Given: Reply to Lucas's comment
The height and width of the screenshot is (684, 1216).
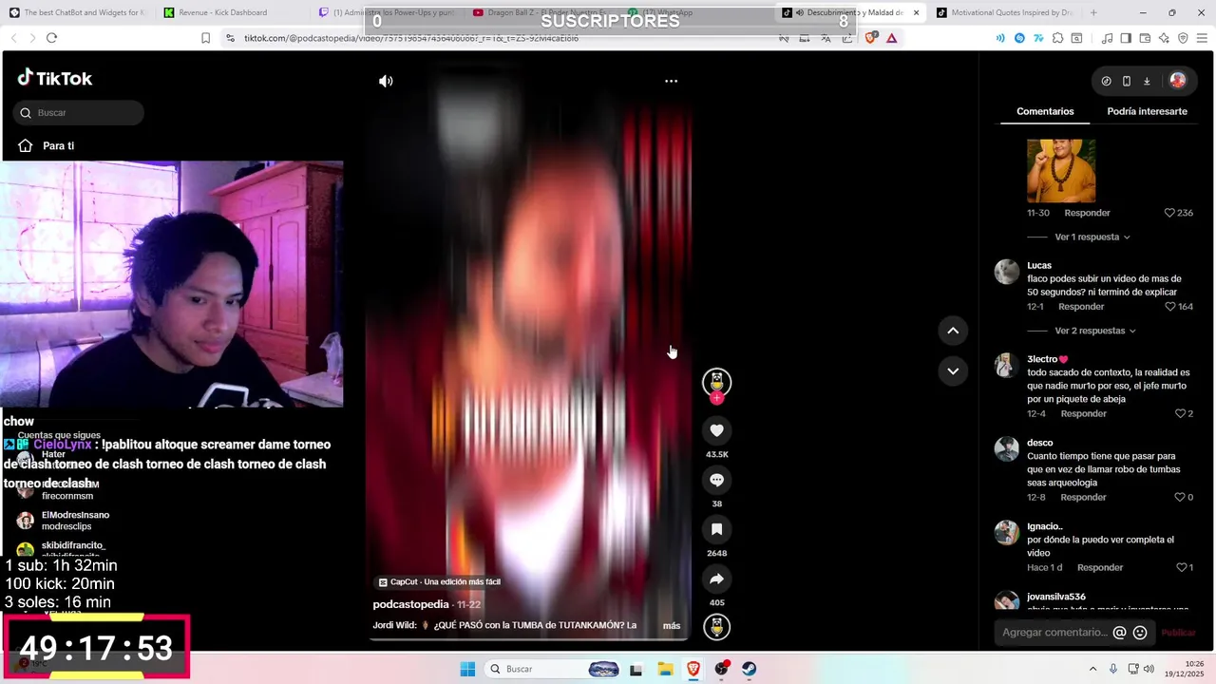Looking at the screenshot, I should (x=1081, y=307).
